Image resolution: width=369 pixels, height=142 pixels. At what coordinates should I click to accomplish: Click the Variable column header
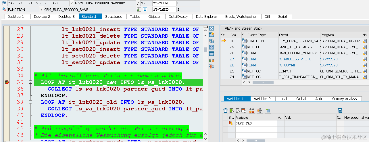[x=256, y=117]
